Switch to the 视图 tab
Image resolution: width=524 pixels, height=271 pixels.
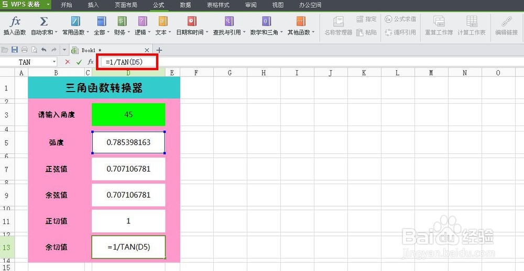pos(278,5)
